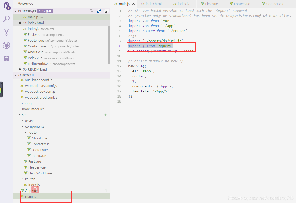Click the import jquery line of code
Image resolution: width=296 pixels, height=203 pixels.
click(x=151, y=46)
